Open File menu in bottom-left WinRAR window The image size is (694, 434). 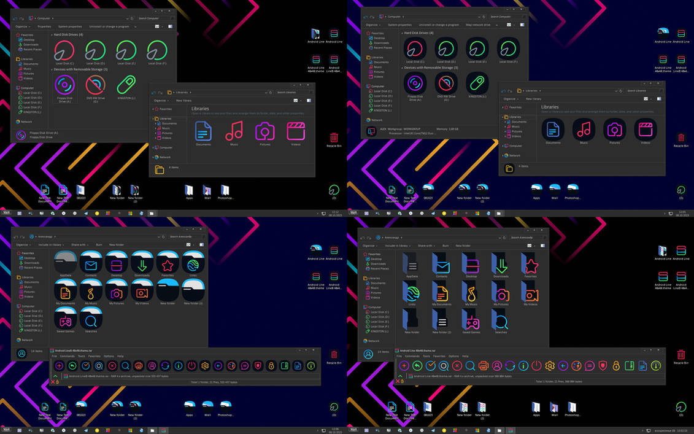(x=55, y=356)
